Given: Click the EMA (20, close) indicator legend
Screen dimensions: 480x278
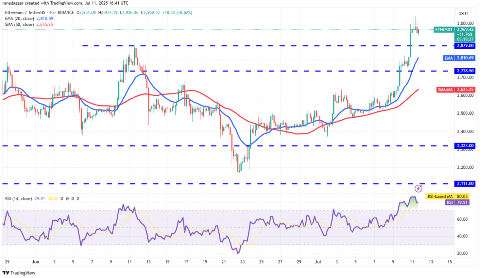Looking at the screenshot, I should (21, 18).
